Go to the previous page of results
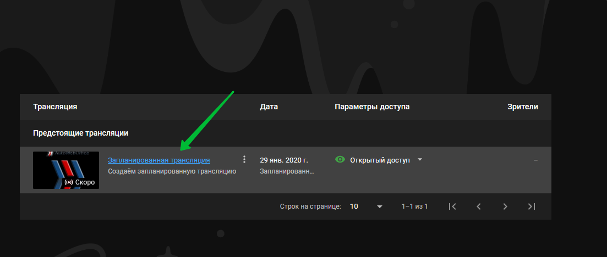The image size is (607, 257). tap(478, 206)
